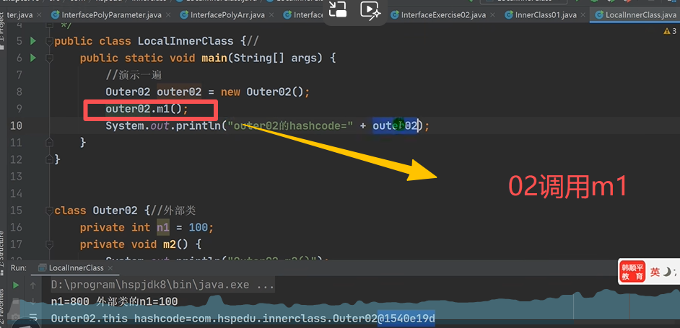Collapse class Outer02 at line 15

point(49,210)
